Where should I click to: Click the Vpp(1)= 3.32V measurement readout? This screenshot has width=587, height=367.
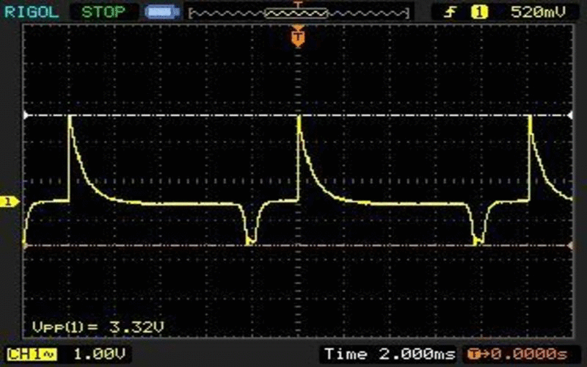coord(98,327)
